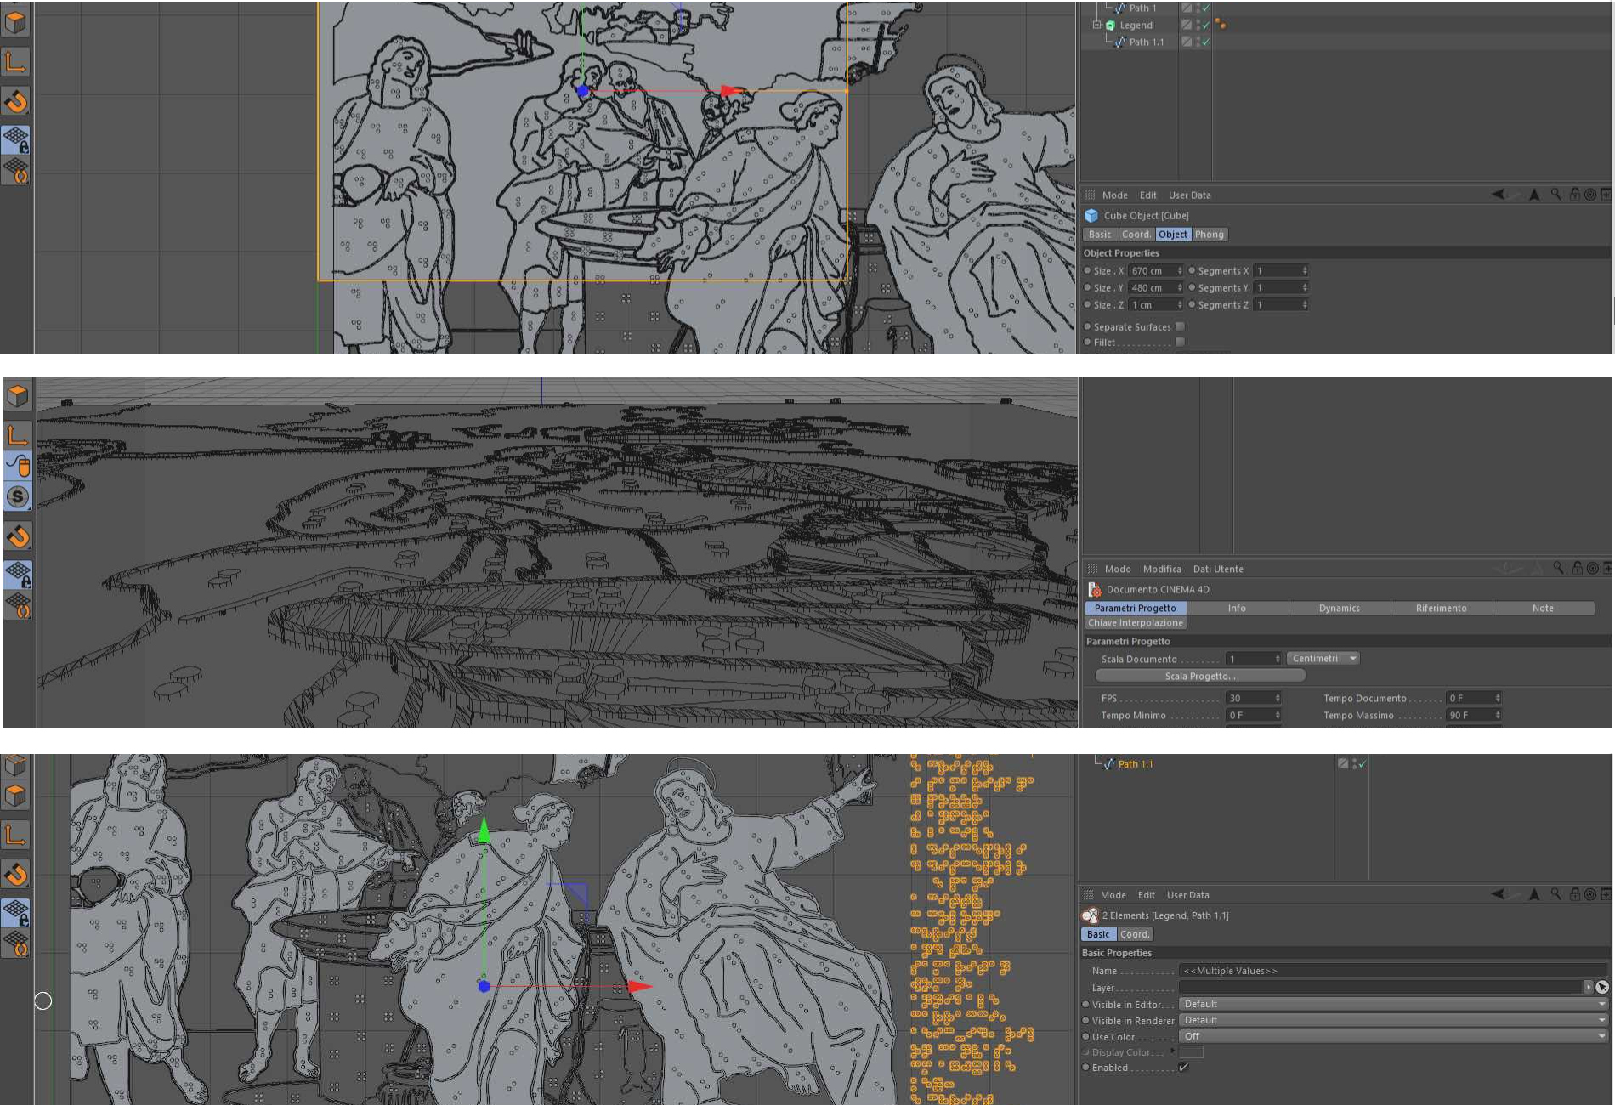Open the Dynamics tab

(1340, 608)
